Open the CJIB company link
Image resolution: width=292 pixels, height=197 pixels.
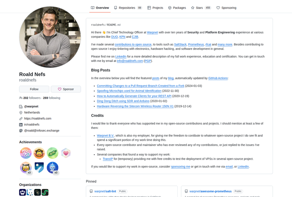tap(135, 37)
